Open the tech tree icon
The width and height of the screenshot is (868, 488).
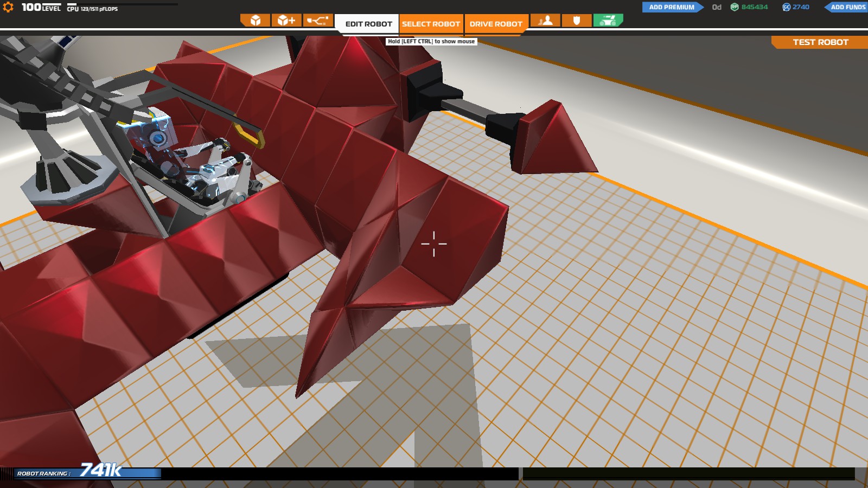[x=317, y=21]
